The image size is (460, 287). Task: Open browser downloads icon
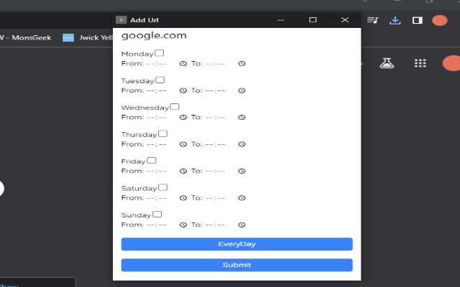(395, 20)
